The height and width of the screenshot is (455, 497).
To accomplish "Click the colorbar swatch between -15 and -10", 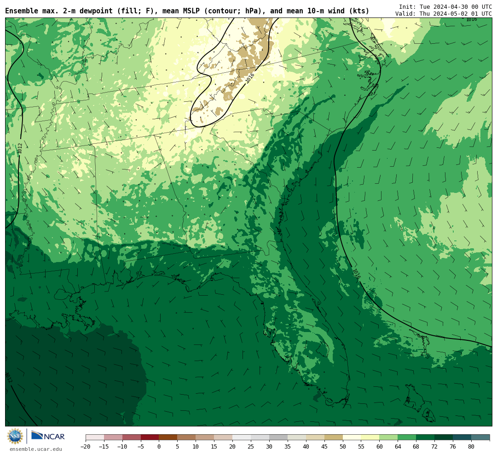I will pos(113,437).
